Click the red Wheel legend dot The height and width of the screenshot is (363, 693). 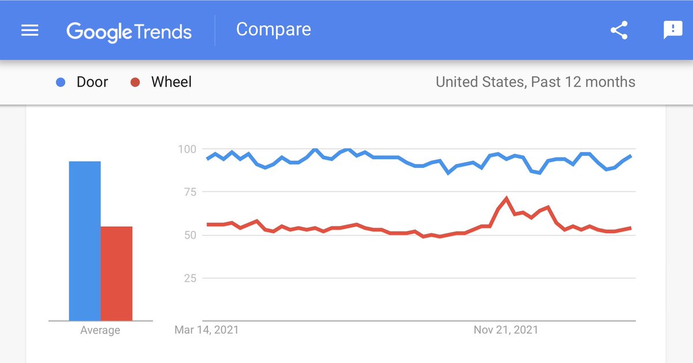135,83
